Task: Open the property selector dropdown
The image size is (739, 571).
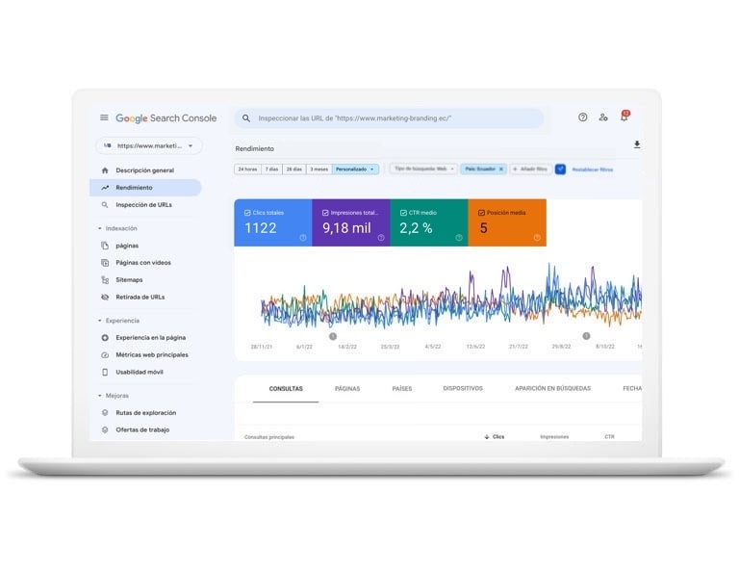Action: coord(149,145)
